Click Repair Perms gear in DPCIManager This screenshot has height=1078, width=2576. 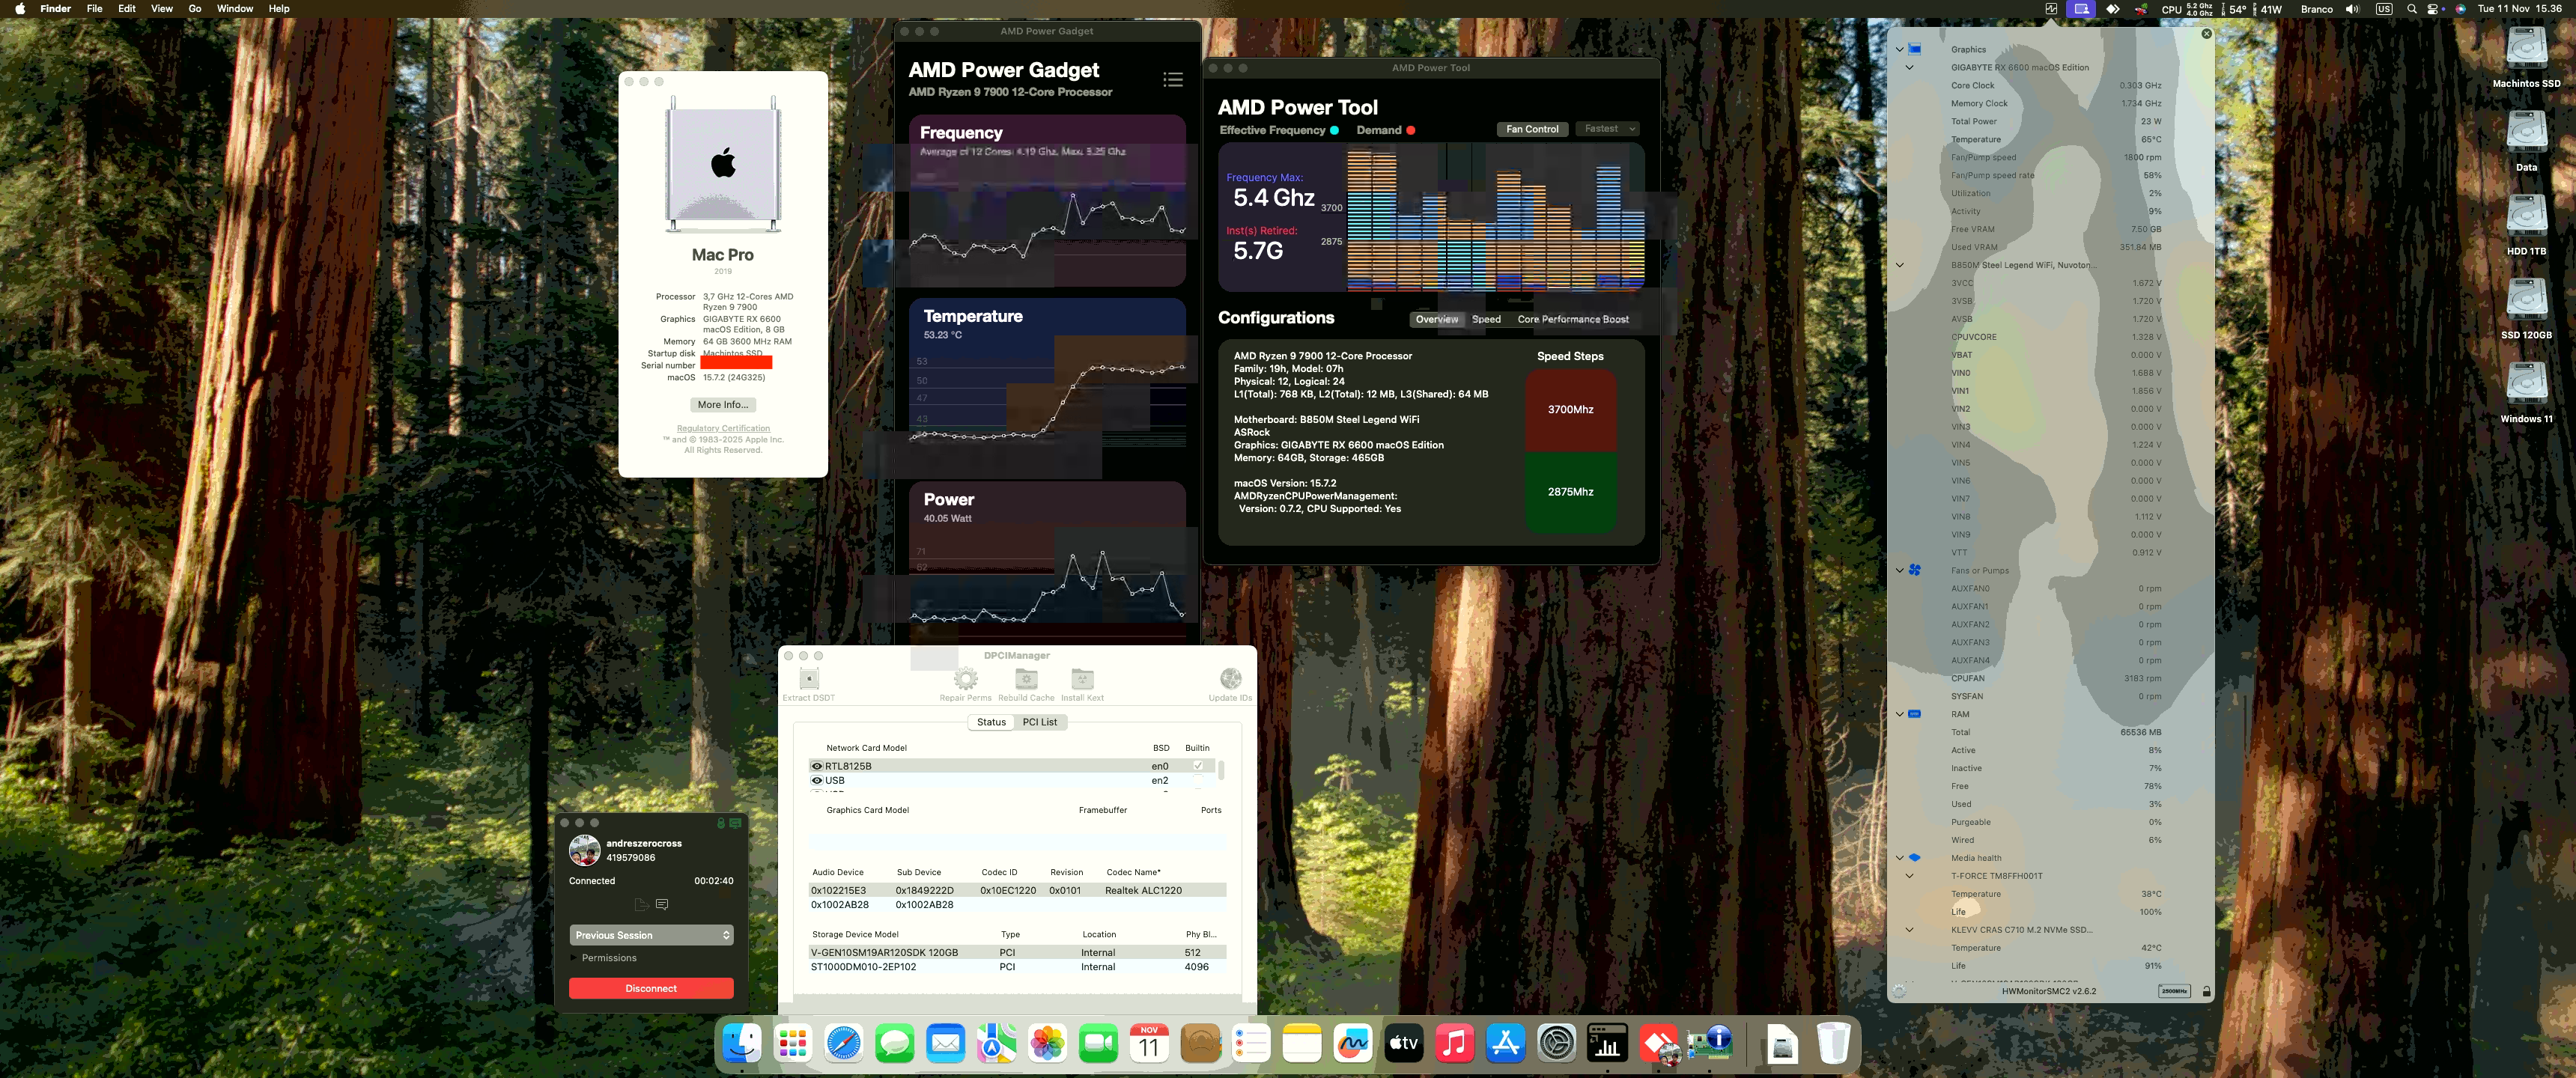(965, 680)
